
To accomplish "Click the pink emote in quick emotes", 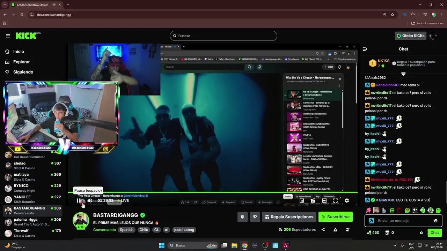I will tap(368, 210).
